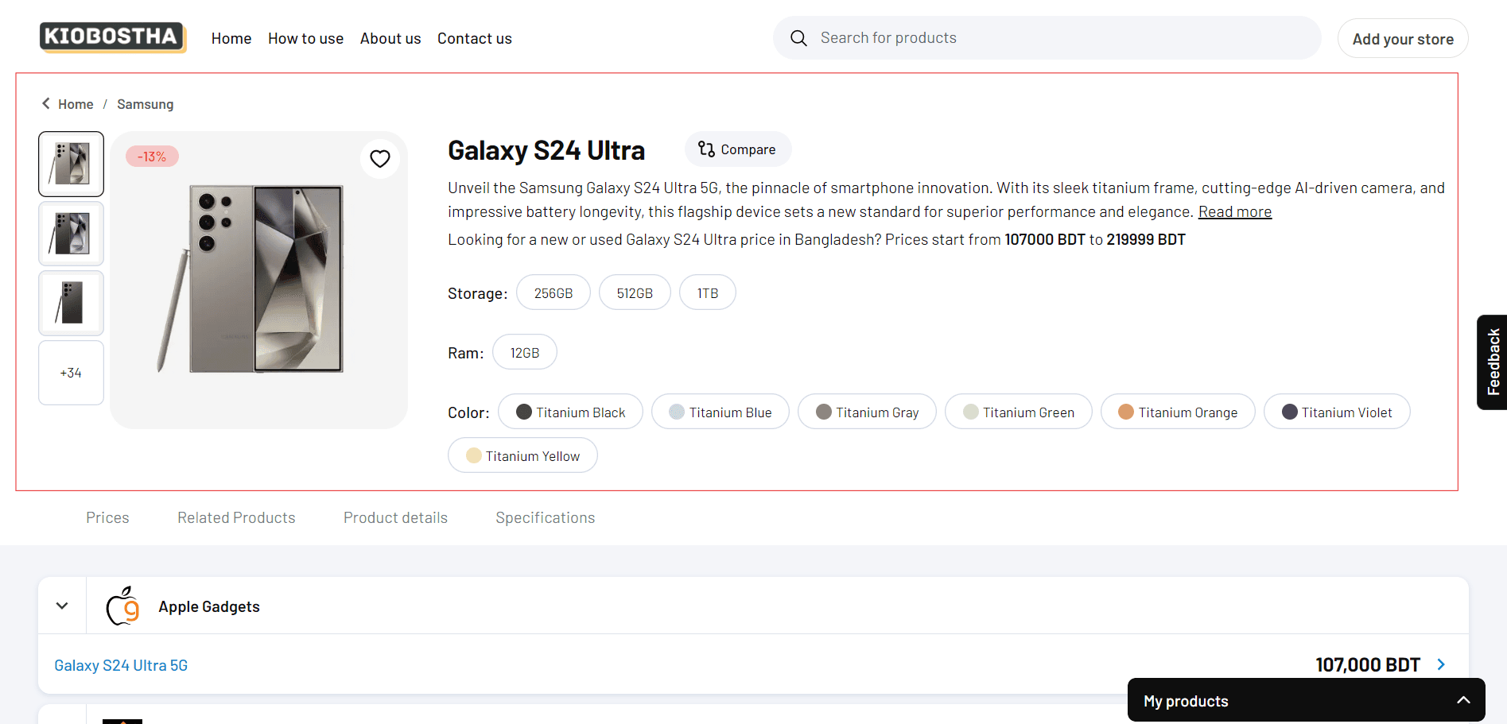Click the Add your store button
The height and width of the screenshot is (724, 1507).
[1402, 39]
